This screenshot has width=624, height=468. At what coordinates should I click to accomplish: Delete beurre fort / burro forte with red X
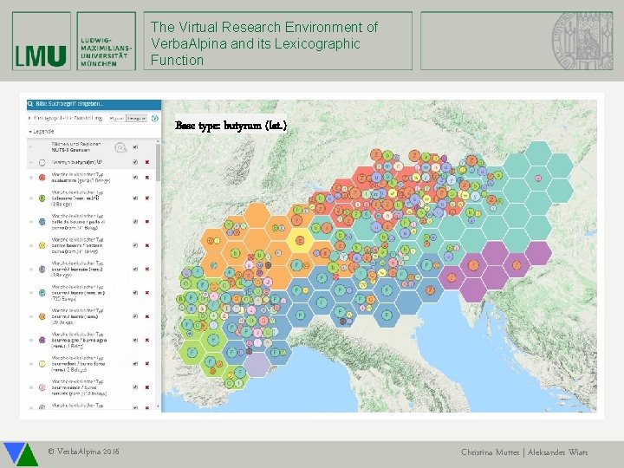pyautogui.click(x=146, y=363)
